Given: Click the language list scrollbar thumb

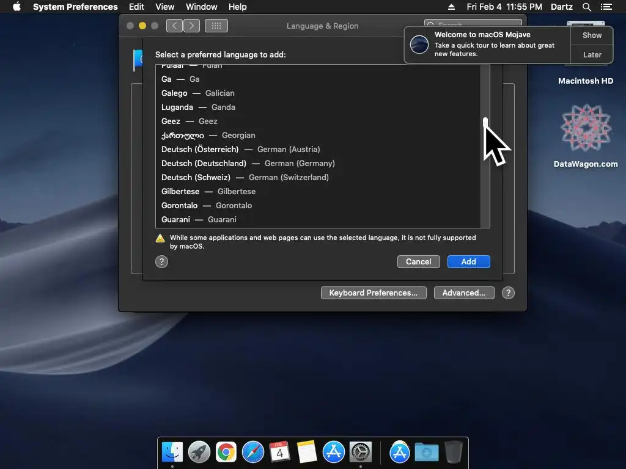Looking at the screenshot, I should [485, 123].
